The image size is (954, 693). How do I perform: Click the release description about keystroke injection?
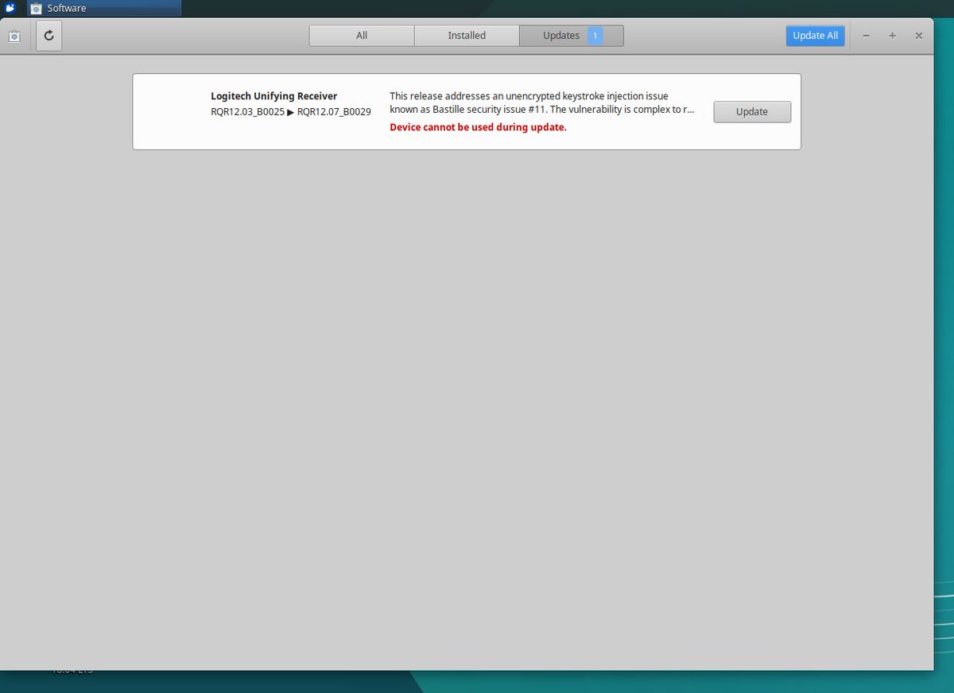tap(542, 103)
